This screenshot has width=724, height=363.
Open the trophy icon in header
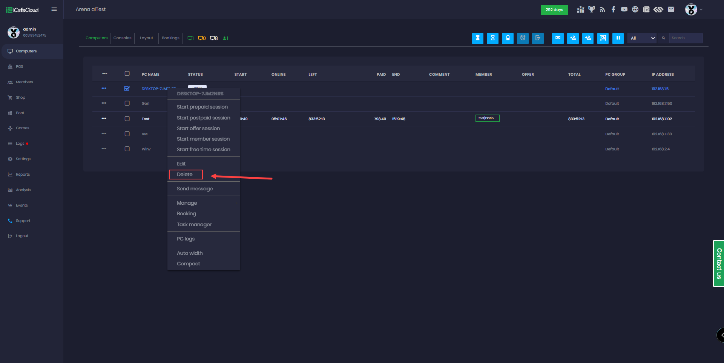tap(591, 9)
